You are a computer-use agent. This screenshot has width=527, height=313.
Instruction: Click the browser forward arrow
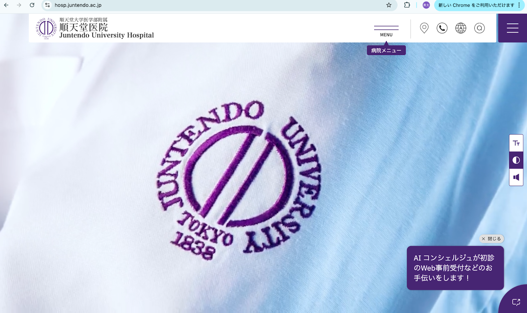[19, 5]
